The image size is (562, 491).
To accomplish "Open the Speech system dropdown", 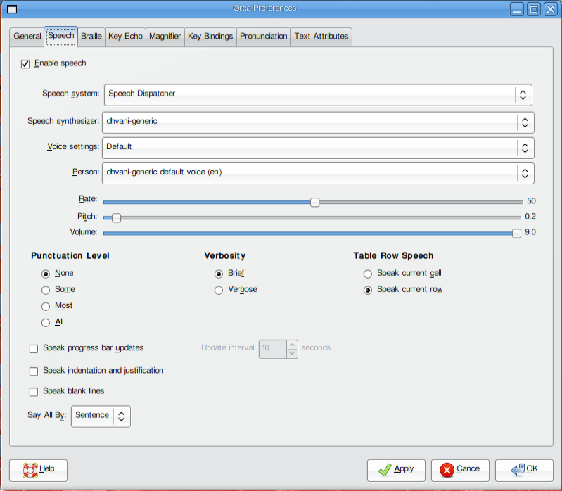I will 317,94.
